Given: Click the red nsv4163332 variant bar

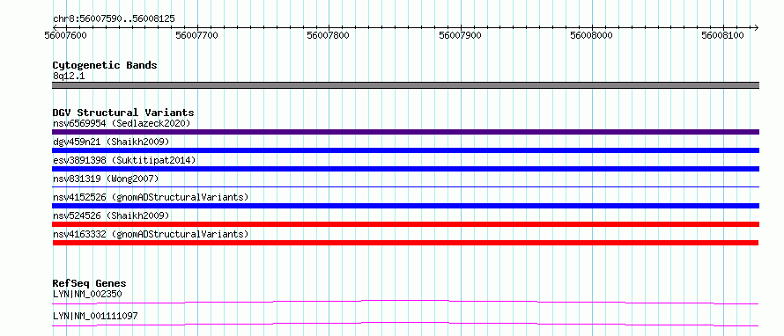Looking at the screenshot, I should (405, 243).
